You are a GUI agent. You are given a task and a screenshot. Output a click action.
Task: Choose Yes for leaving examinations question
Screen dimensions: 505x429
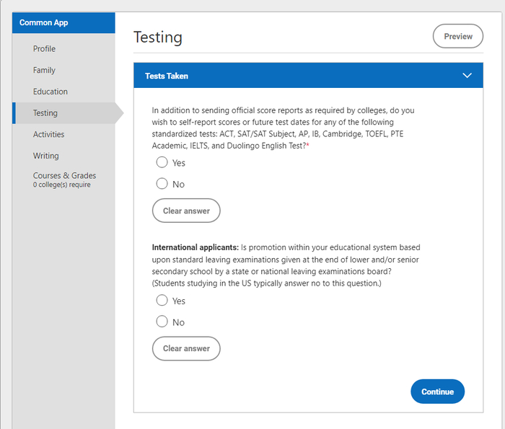pyautogui.click(x=162, y=301)
